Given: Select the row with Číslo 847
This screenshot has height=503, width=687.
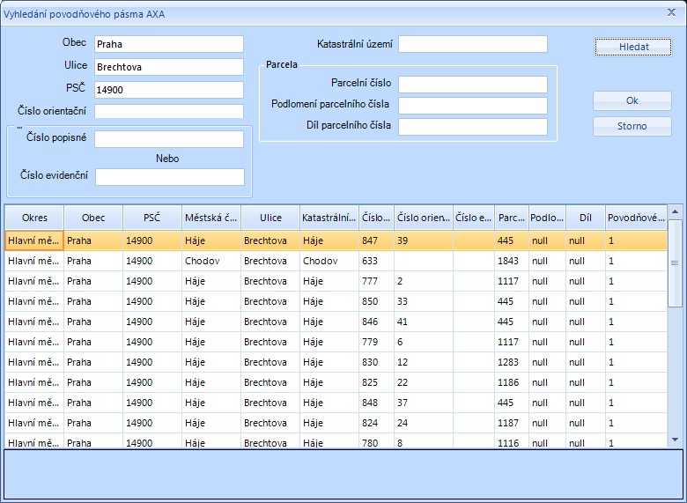Looking at the screenshot, I should [x=336, y=240].
